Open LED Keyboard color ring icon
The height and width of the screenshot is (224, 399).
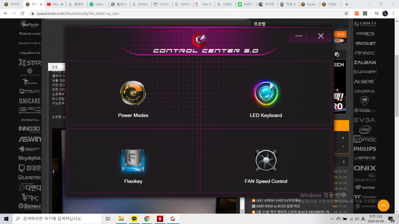tap(266, 93)
